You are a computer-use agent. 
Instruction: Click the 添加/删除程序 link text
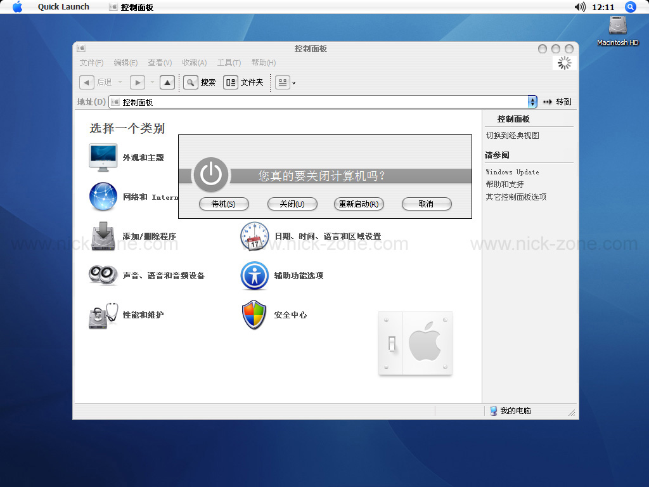click(150, 236)
